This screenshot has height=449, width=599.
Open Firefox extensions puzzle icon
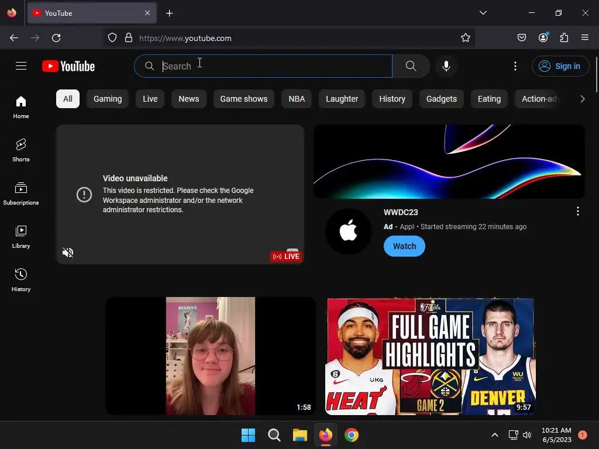click(564, 37)
